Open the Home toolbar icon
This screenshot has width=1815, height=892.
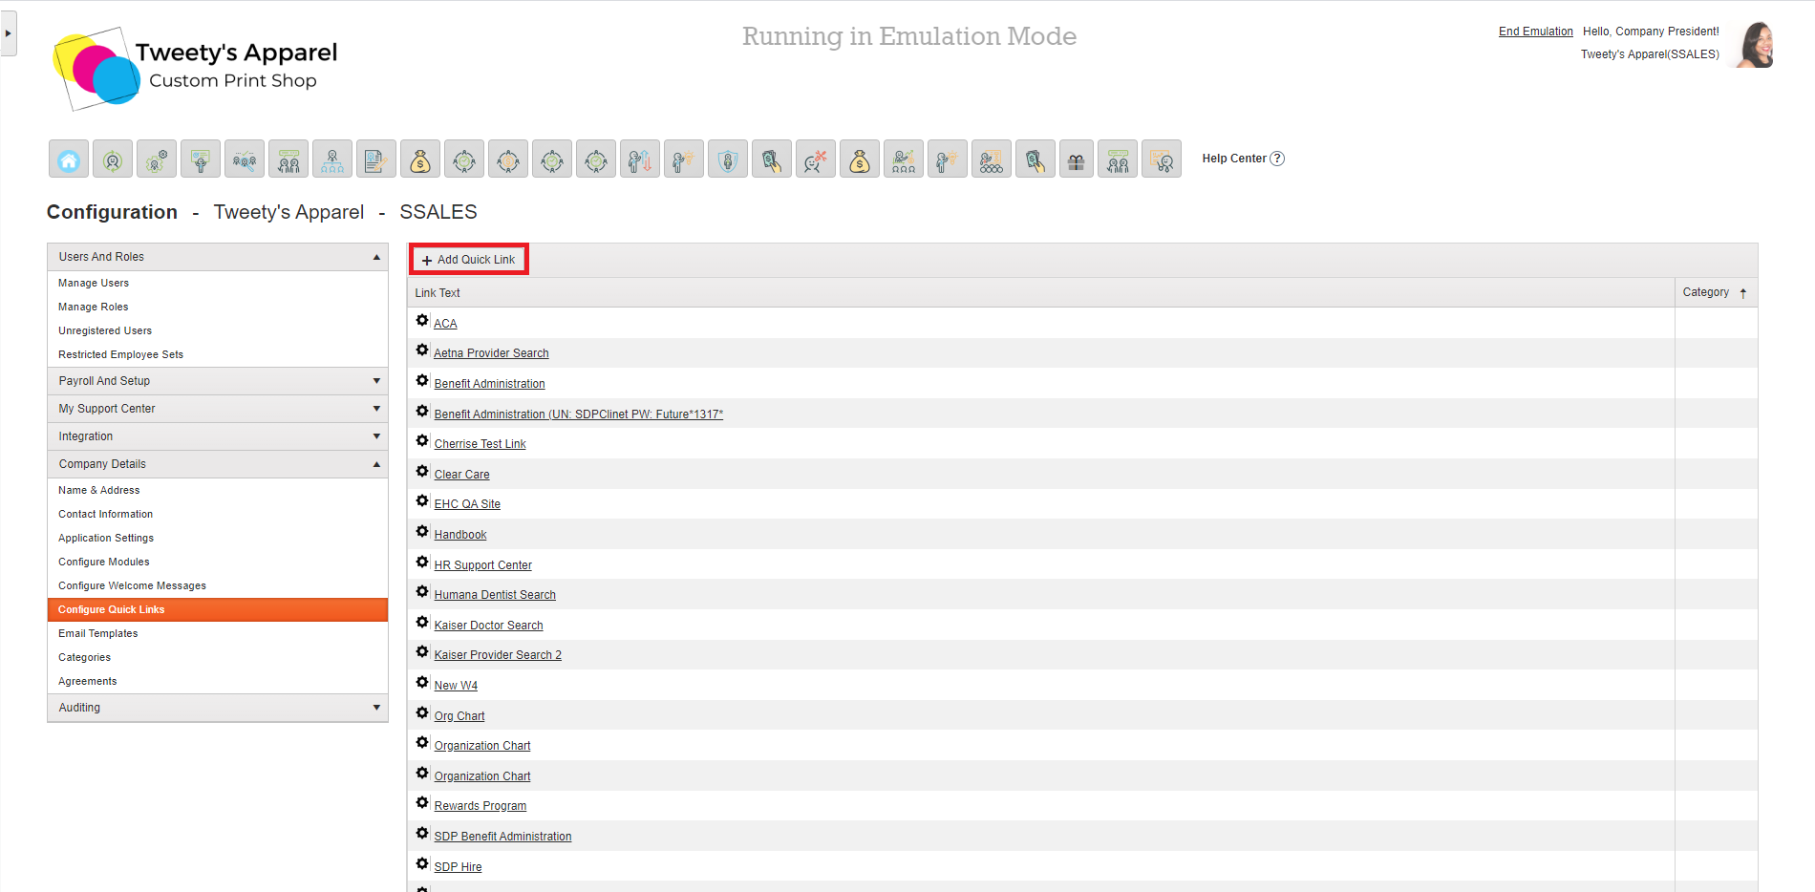(69, 159)
